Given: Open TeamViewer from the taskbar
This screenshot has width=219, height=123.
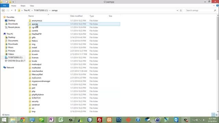Looking at the screenshot, I should pyautogui.click(x=176, y=120).
